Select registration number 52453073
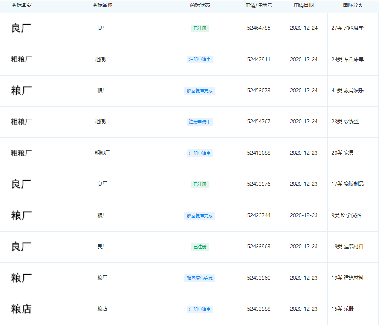The width and height of the screenshot is (379, 326). point(258,91)
